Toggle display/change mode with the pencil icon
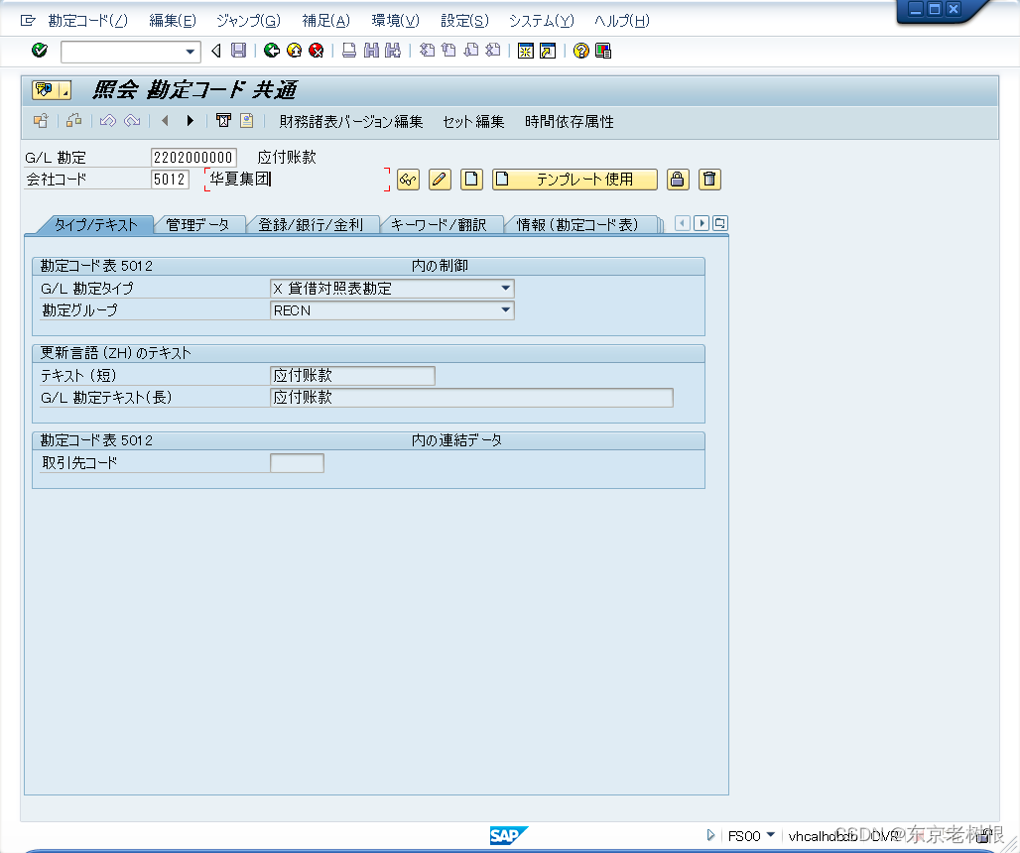Viewport: 1020px width, 853px height. pos(441,180)
